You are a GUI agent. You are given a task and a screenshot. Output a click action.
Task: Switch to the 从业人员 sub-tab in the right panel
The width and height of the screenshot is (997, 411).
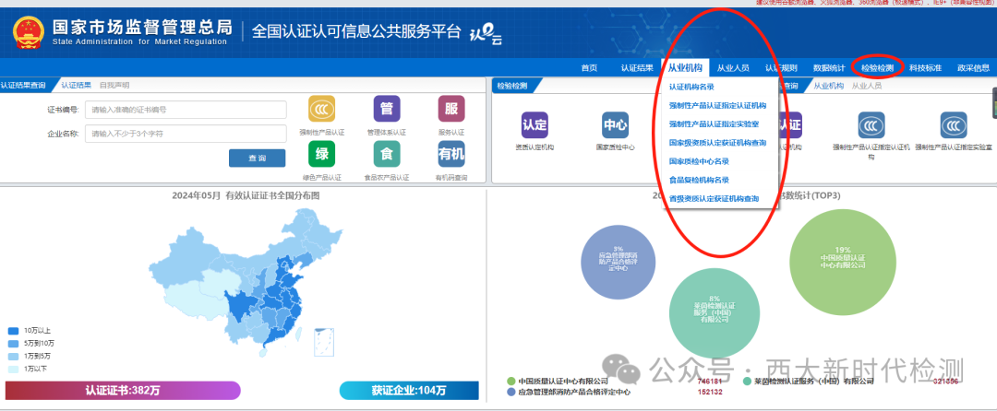867,85
